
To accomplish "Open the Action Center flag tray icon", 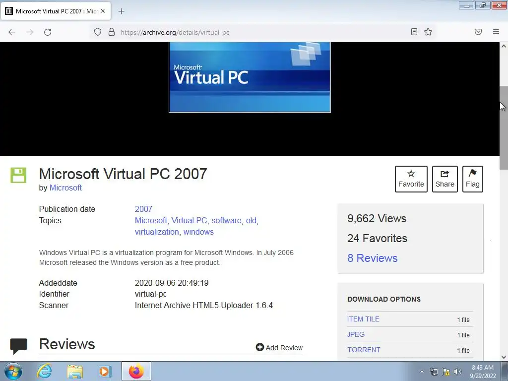I will (x=446, y=372).
